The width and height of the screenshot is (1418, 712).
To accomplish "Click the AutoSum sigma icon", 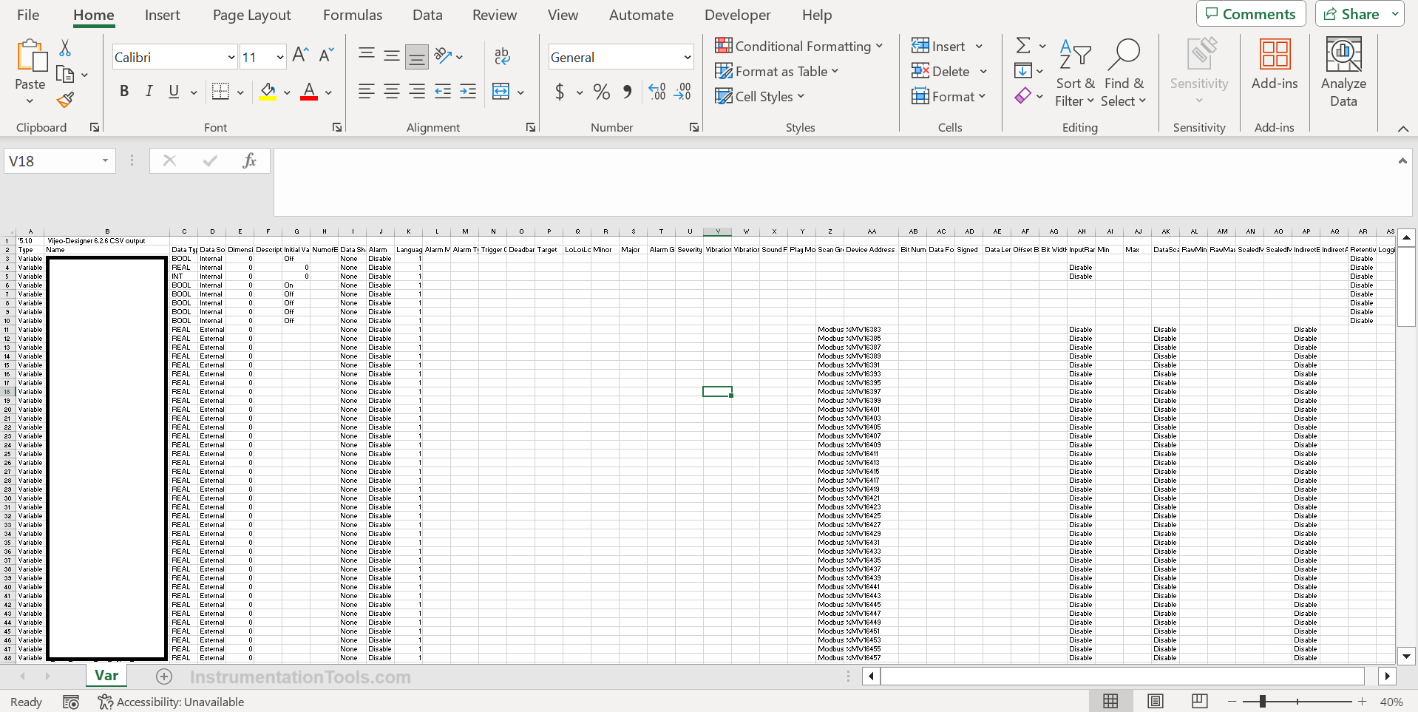I will [x=1023, y=46].
